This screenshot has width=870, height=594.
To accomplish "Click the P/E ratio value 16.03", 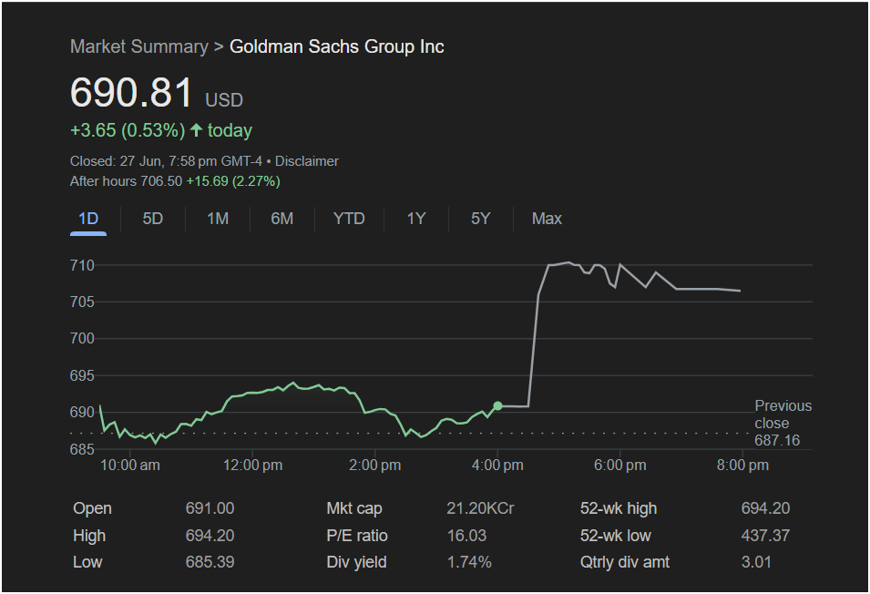I will [467, 536].
